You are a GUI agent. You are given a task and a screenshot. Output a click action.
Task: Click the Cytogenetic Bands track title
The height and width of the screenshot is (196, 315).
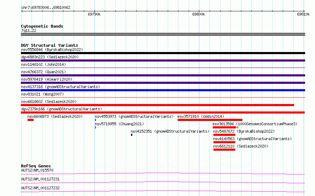pos(42,26)
